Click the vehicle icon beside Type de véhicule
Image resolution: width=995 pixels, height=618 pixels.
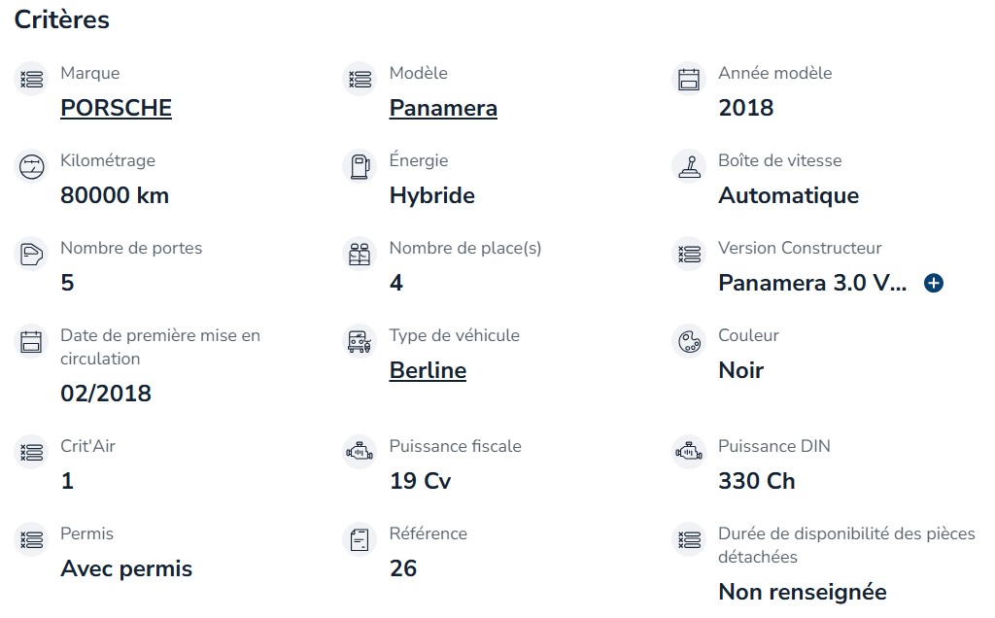click(x=360, y=342)
